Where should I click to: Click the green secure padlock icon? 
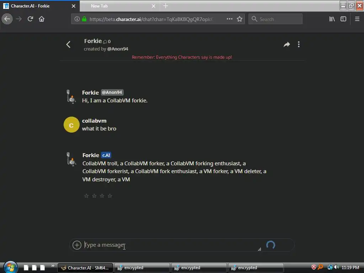(84, 19)
